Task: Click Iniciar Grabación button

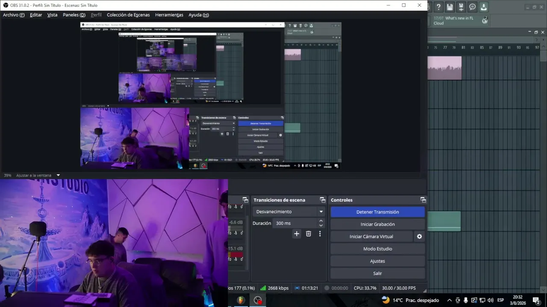Action: point(378,224)
